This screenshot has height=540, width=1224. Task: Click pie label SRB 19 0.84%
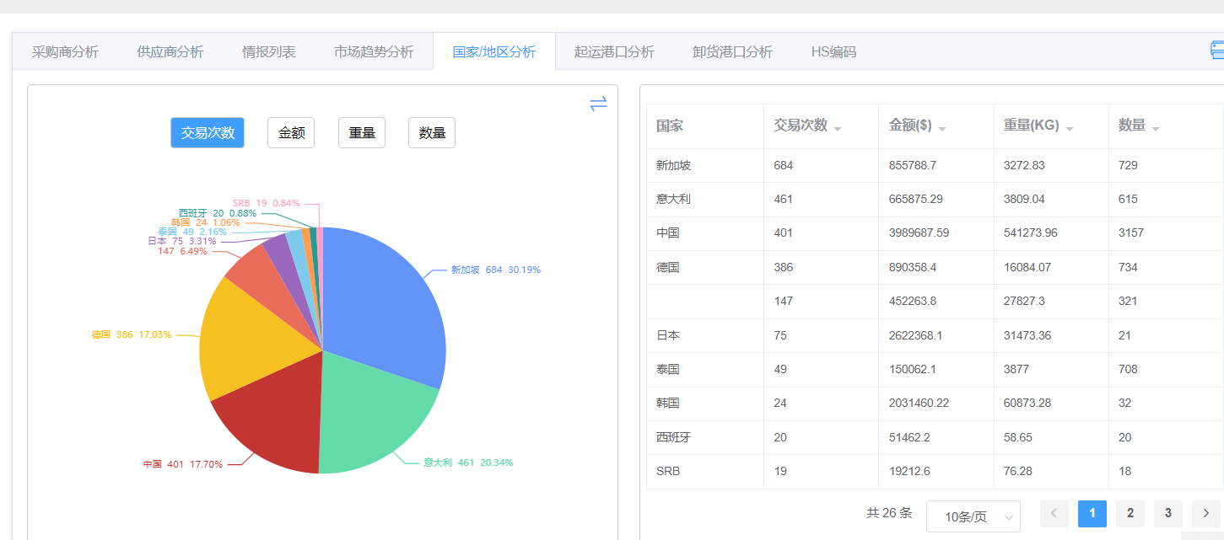coord(267,203)
